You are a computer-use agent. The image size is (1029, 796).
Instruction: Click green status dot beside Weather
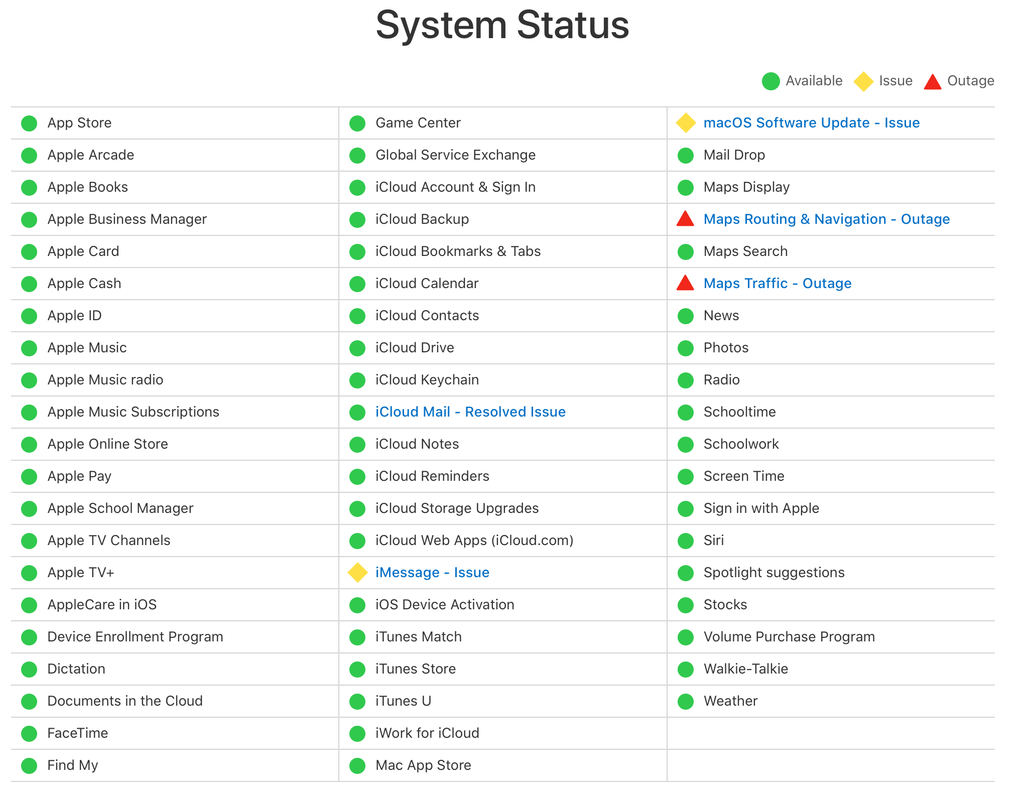click(685, 702)
